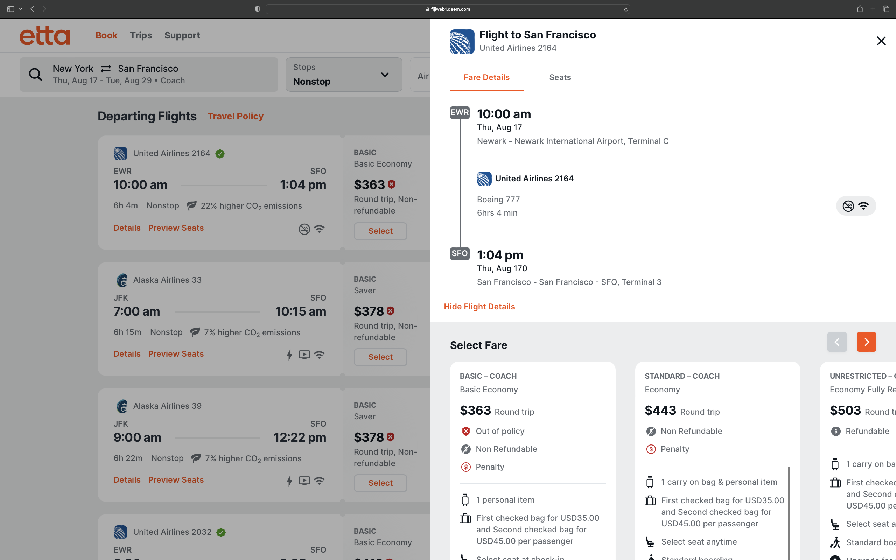This screenshot has height=560, width=896.
Task: Open the Travel Policy link
Action: (235, 116)
